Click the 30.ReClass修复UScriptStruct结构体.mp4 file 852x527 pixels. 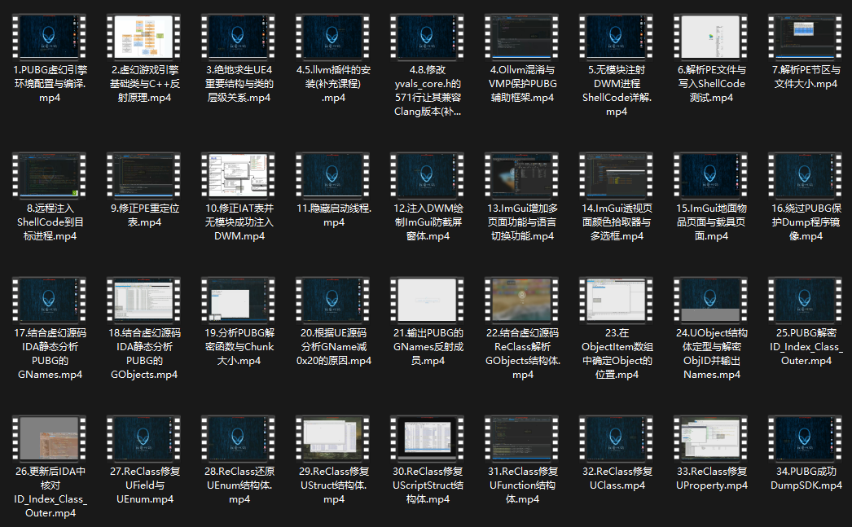click(428, 440)
